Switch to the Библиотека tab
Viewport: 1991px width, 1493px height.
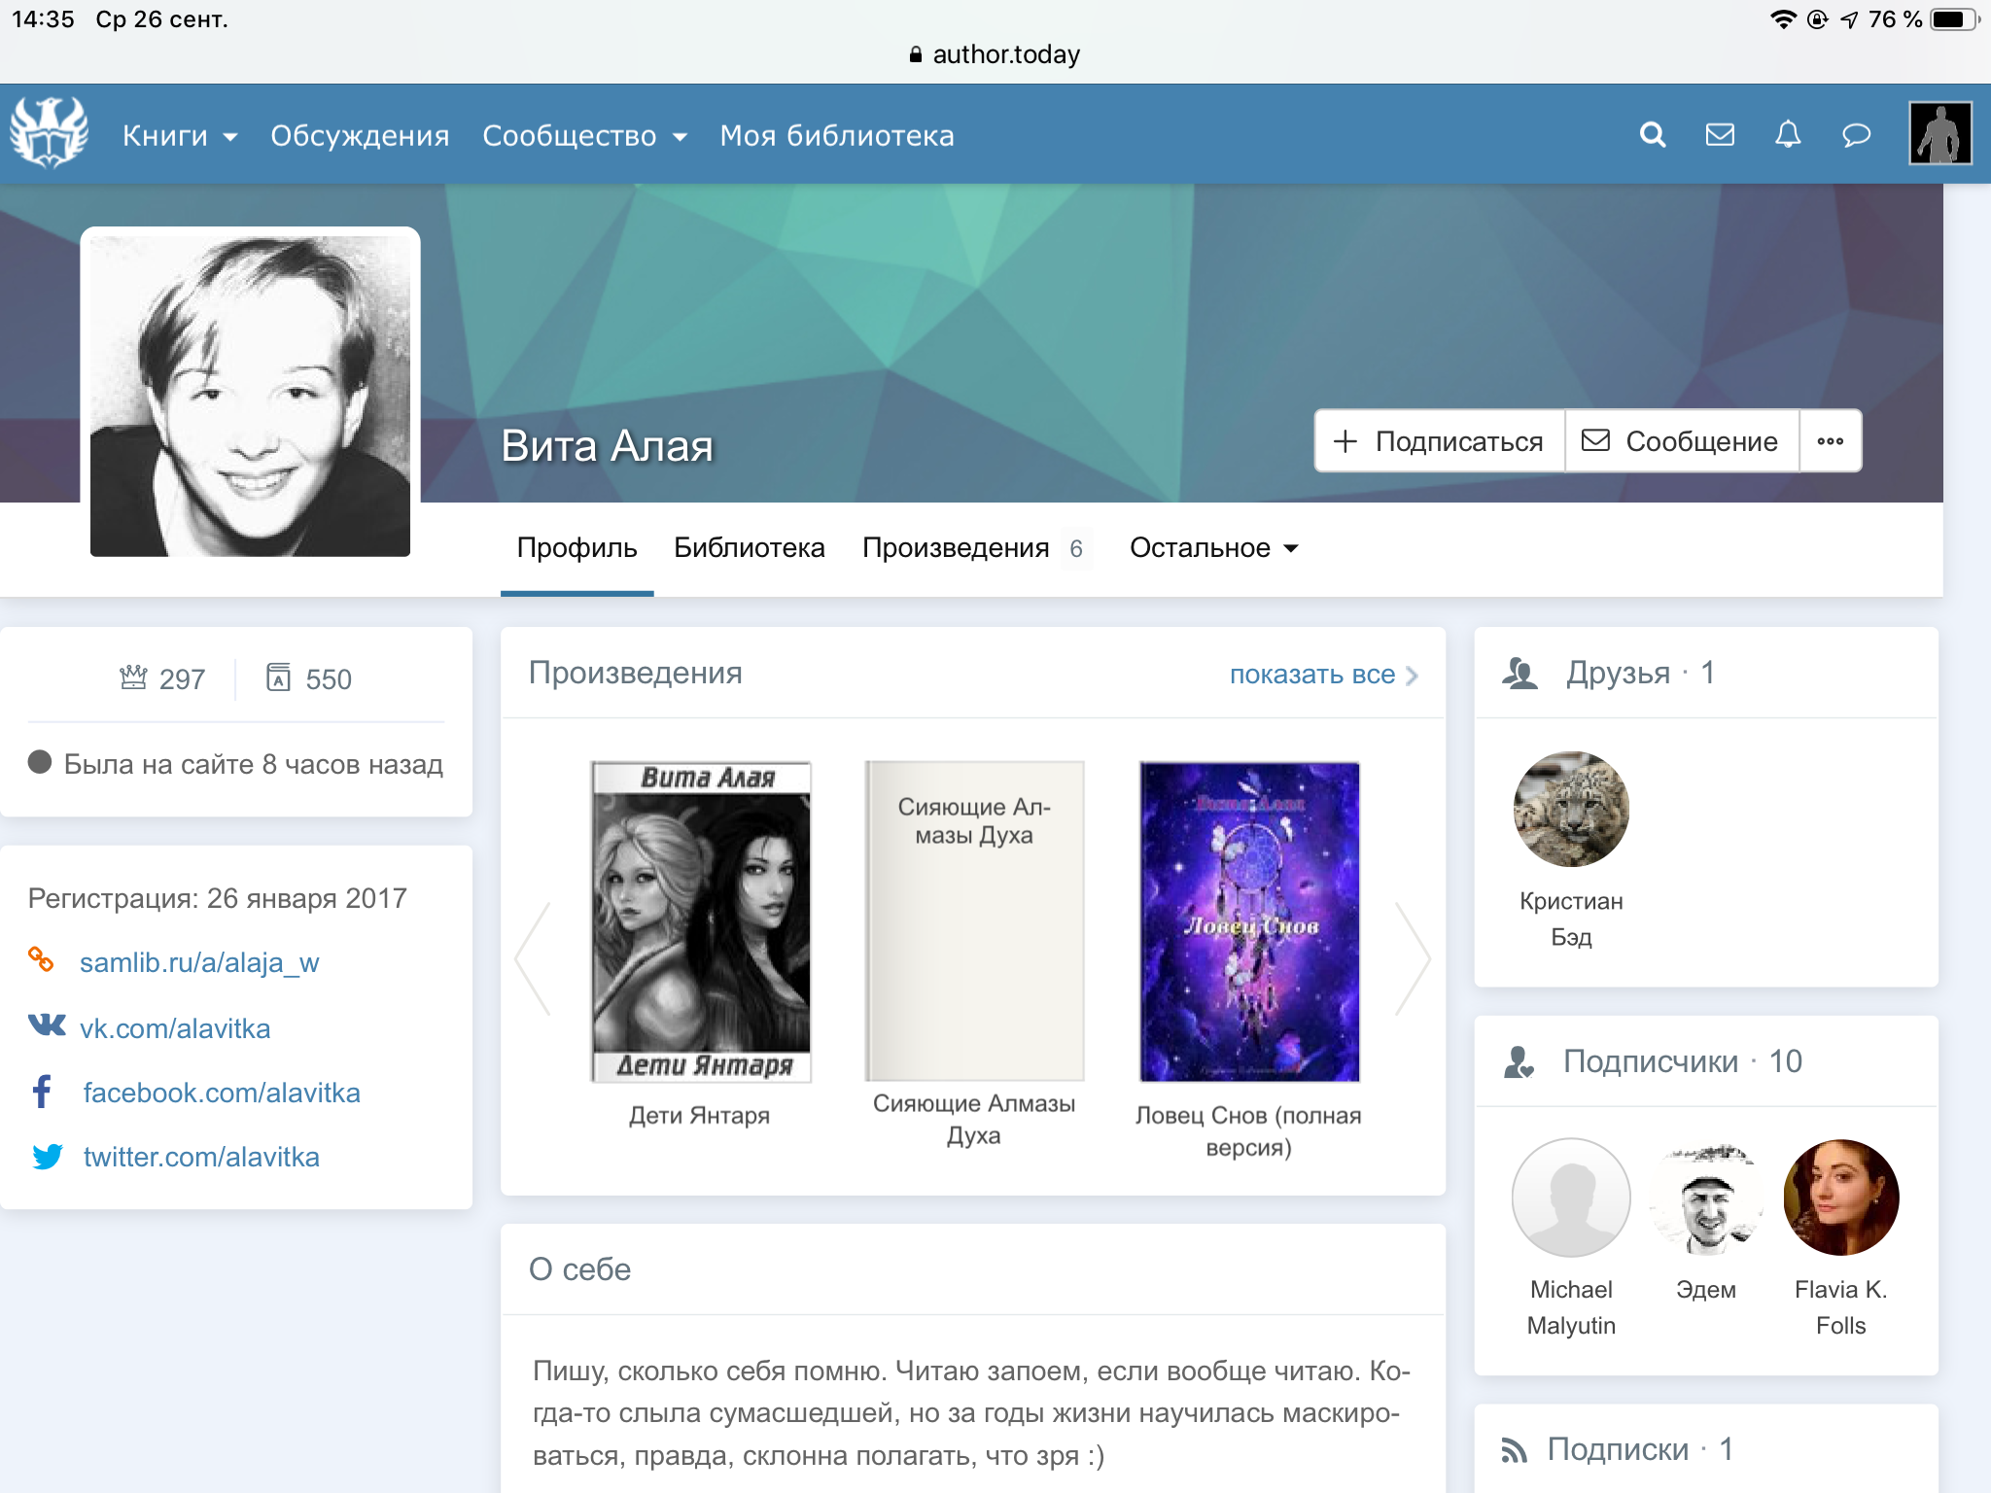click(750, 548)
